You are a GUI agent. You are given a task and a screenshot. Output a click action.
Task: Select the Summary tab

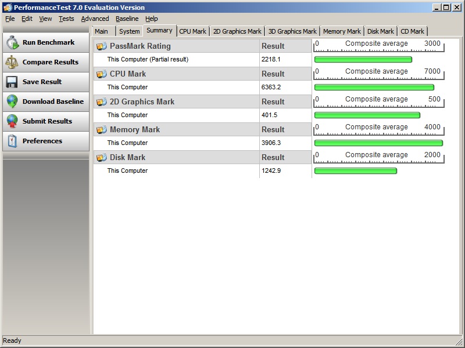tap(159, 31)
